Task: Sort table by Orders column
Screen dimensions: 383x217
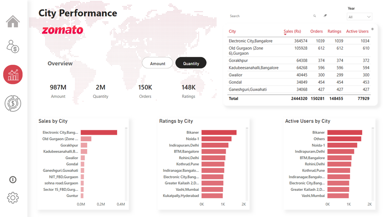Action: click(x=316, y=31)
